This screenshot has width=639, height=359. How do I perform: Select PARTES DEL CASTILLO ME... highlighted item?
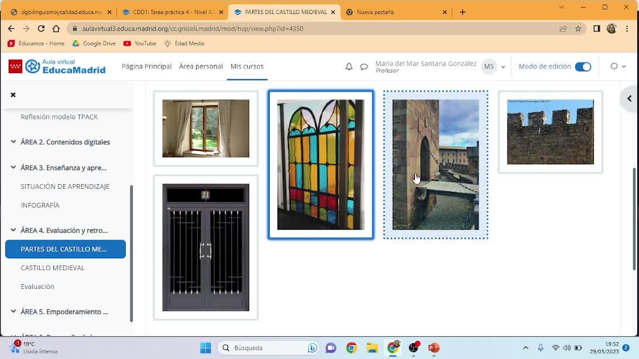[65, 249]
